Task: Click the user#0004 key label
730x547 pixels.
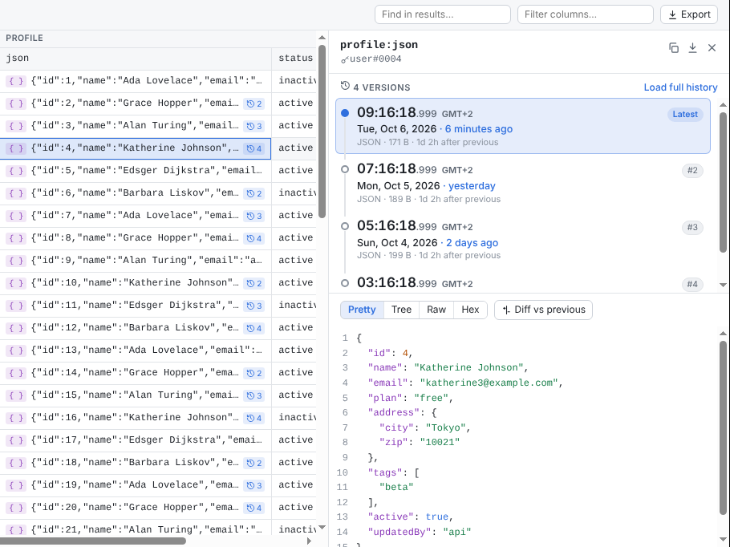Action: [x=375, y=59]
